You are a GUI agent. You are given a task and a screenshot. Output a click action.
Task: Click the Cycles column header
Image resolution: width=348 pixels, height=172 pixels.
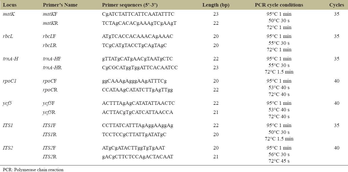(x=337, y=5)
